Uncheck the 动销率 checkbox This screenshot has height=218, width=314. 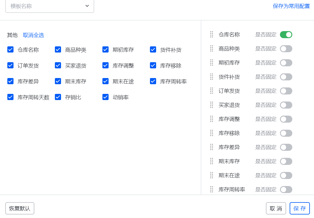(x=105, y=97)
